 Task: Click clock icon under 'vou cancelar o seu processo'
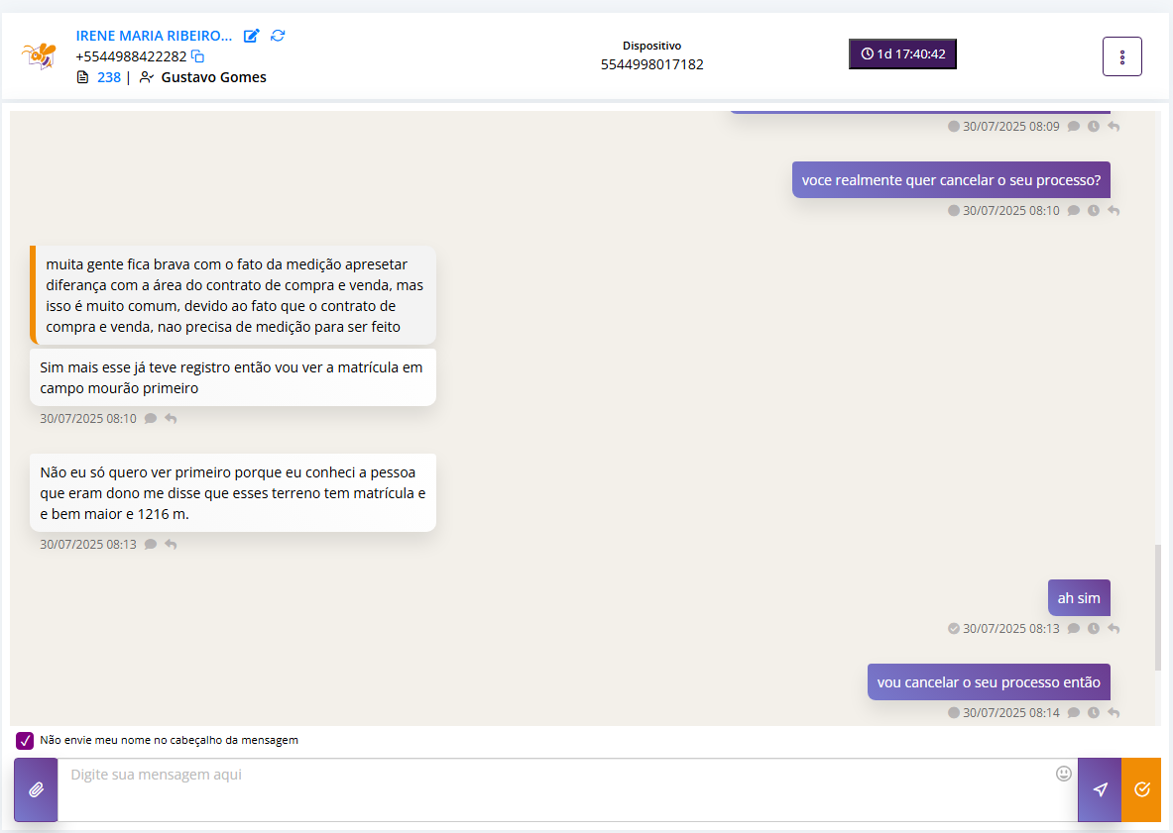point(1094,713)
